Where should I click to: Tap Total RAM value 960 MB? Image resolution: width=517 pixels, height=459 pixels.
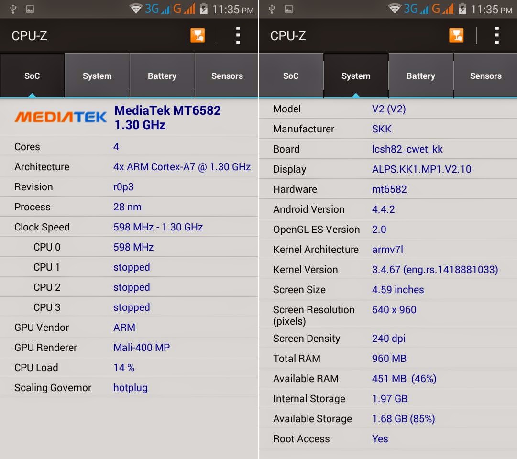click(389, 359)
